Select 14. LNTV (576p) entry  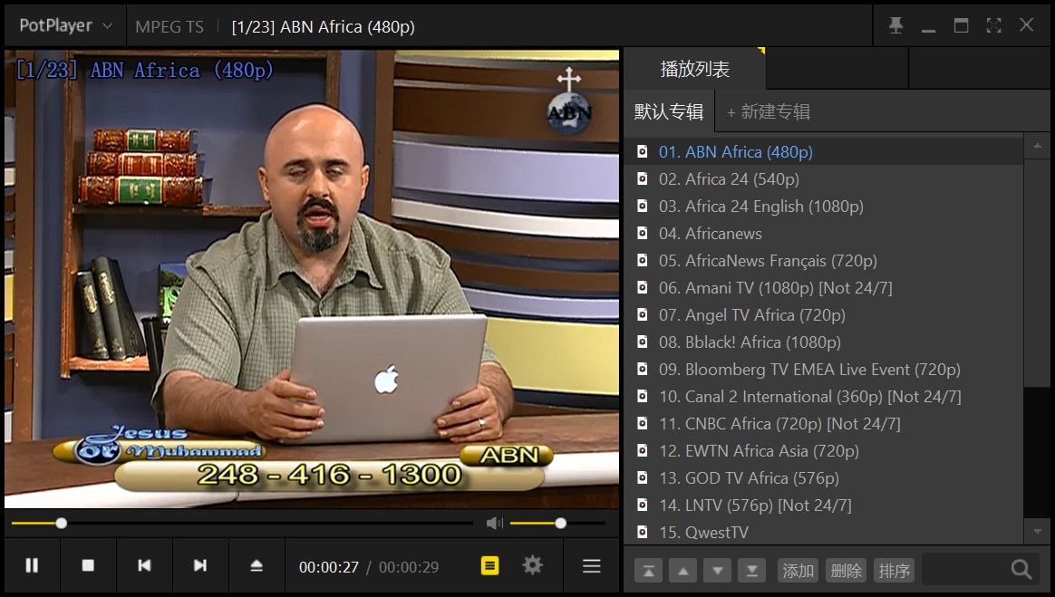point(824,506)
